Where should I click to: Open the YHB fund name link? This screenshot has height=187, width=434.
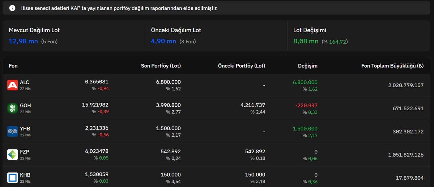25,129
